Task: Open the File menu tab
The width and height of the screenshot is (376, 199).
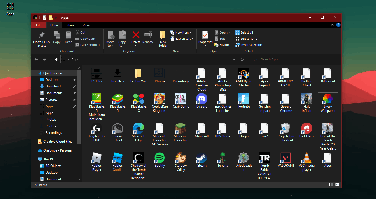Action: [x=39, y=25]
